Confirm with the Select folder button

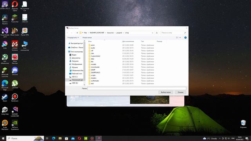coord(166,92)
